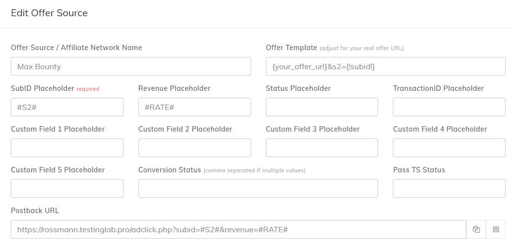Click the 'Custom Field 2 Placeholder' label
This screenshot has width=514, height=245.
[185, 129]
